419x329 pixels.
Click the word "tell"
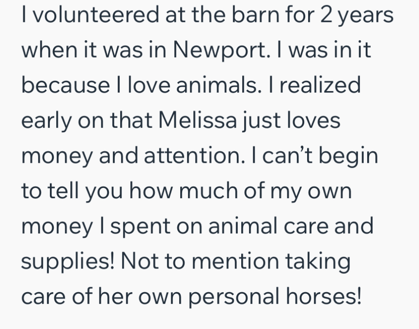click(x=62, y=191)
